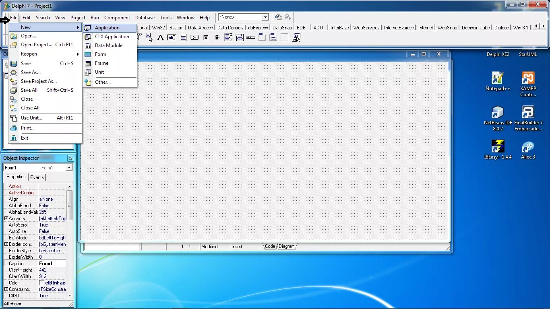The image size is (550, 309).
Task: Select the ListBox component in the palette
Action: 228,37
